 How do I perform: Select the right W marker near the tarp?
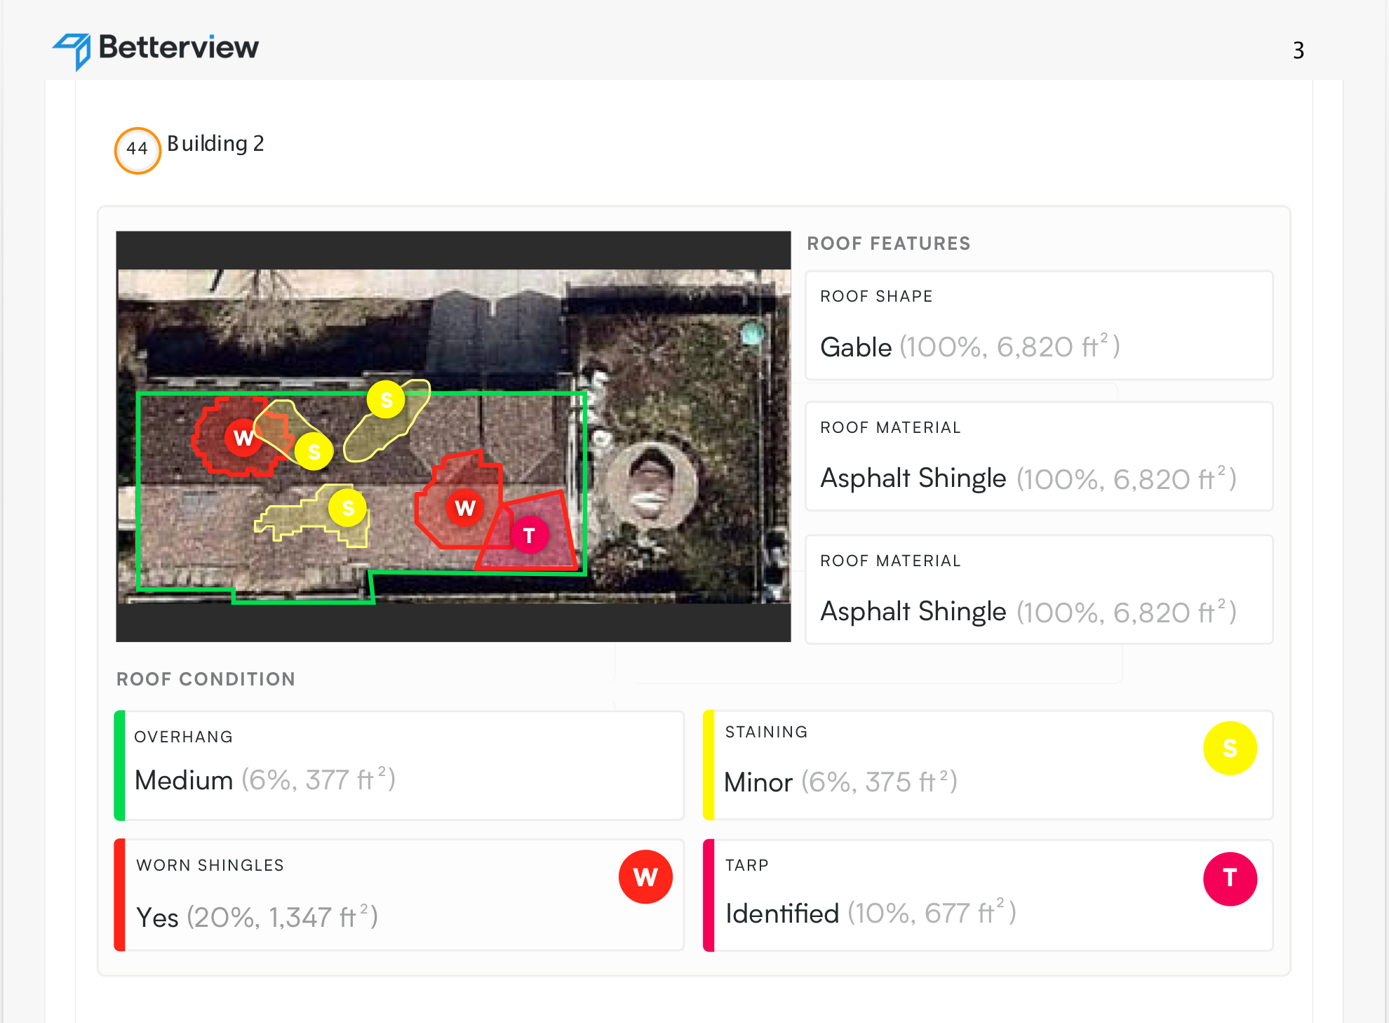pyautogui.click(x=465, y=507)
